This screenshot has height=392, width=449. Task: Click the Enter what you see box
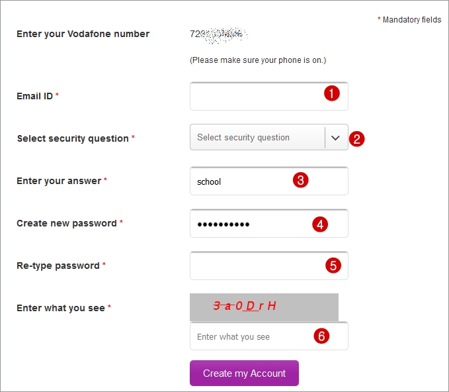(x=269, y=336)
